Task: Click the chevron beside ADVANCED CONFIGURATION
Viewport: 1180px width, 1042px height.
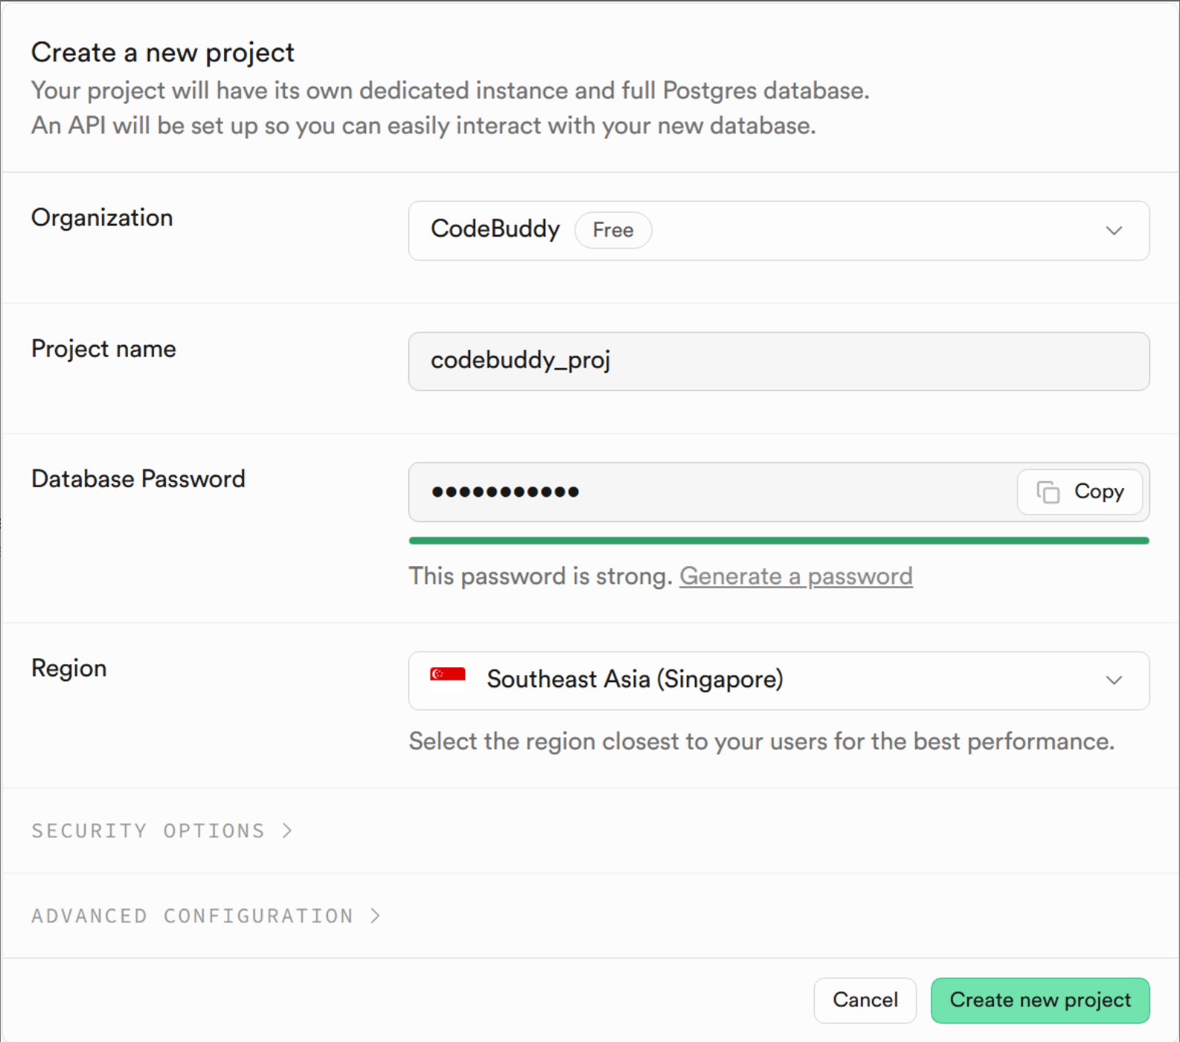Action: pos(374,916)
